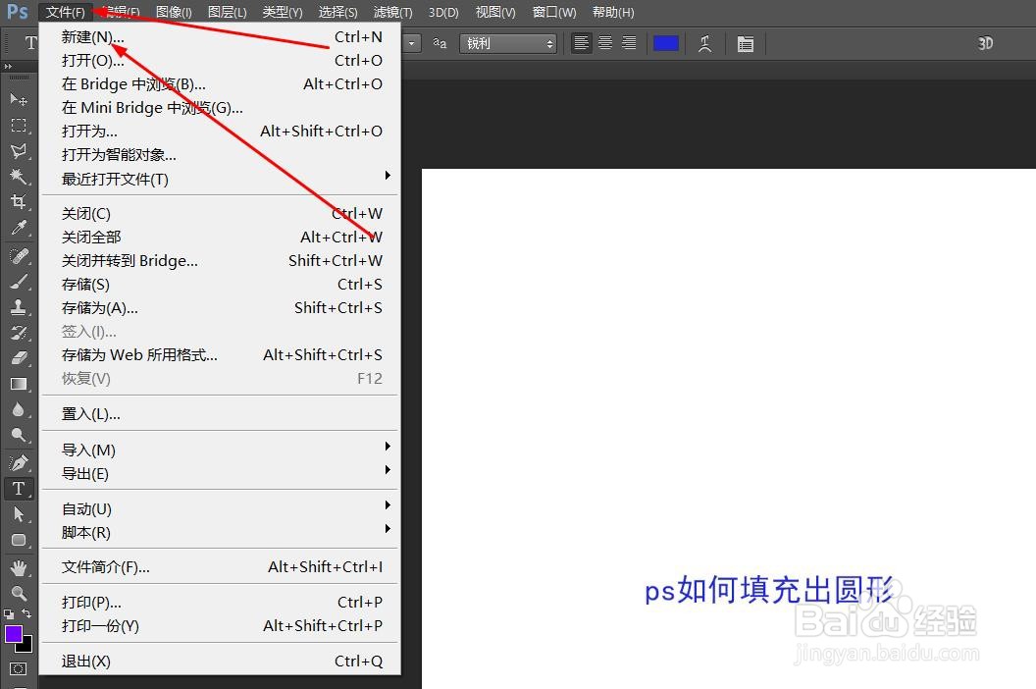Viewport: 1036px width, 689px height.
Task: Open the 窗口(W) menu
Action: click(552, 12)
